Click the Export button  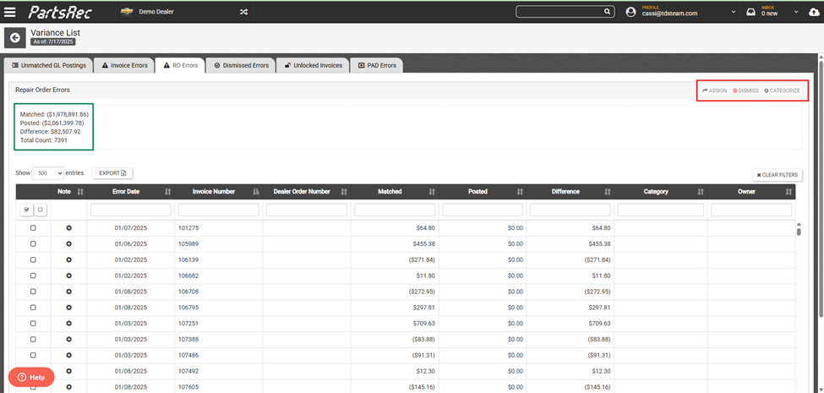tap(112, 173)
